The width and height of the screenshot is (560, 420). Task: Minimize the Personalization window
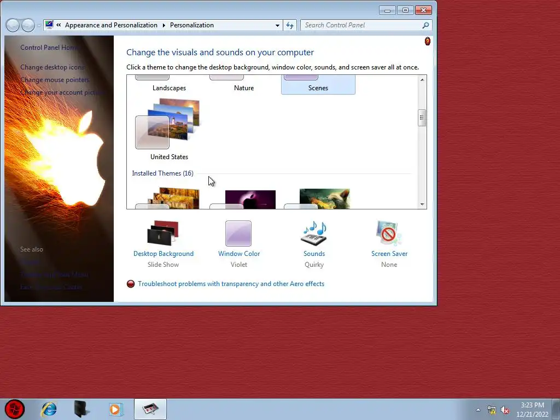pyautogui.click(x=387, y=10)
